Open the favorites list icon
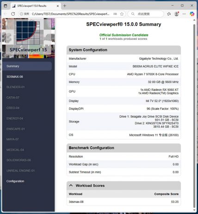Screen dimensions: 198x214 (x=169, y=14)
